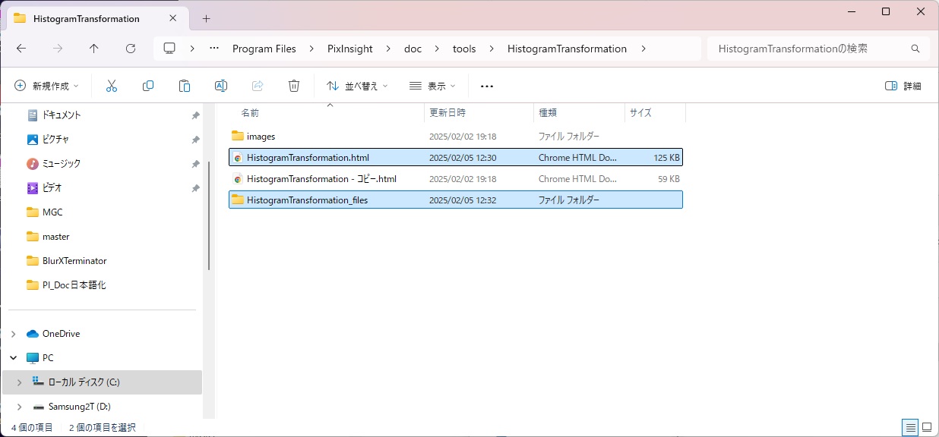
Task: Expand the OneDrive tree node
Action: tap(13, 334)
